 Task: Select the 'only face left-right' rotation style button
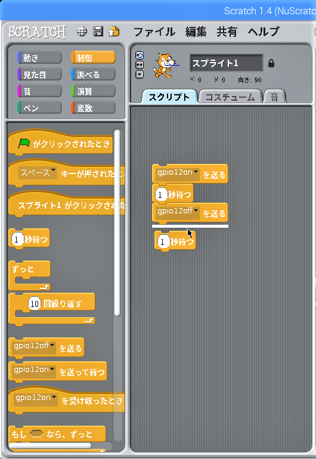click(140, 65)
